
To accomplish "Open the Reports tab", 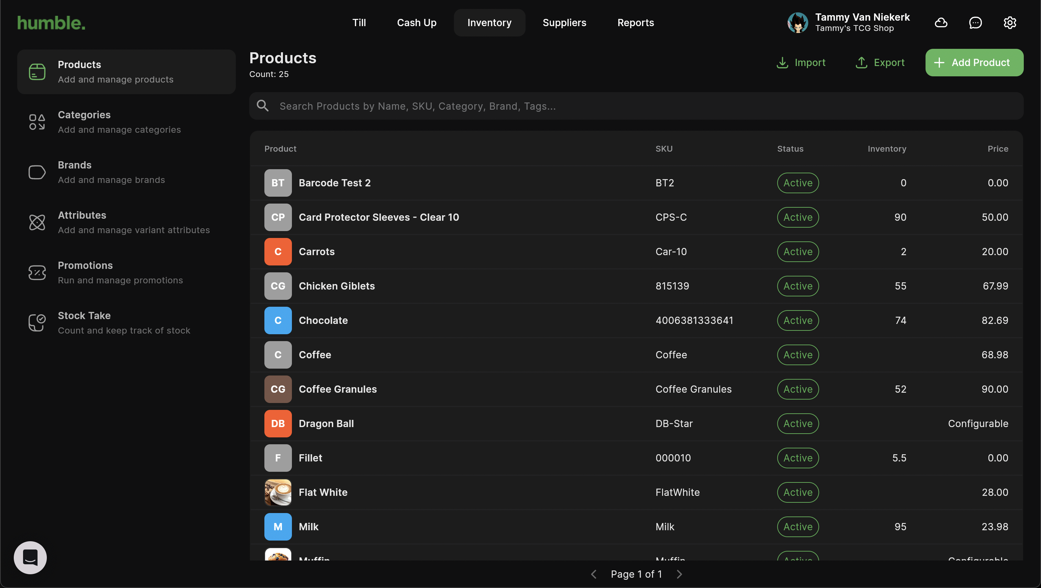I will 635,23.
